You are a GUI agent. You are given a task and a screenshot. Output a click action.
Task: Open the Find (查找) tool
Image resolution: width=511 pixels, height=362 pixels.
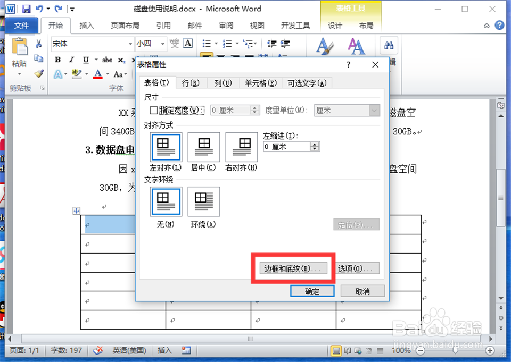[389, 45]
